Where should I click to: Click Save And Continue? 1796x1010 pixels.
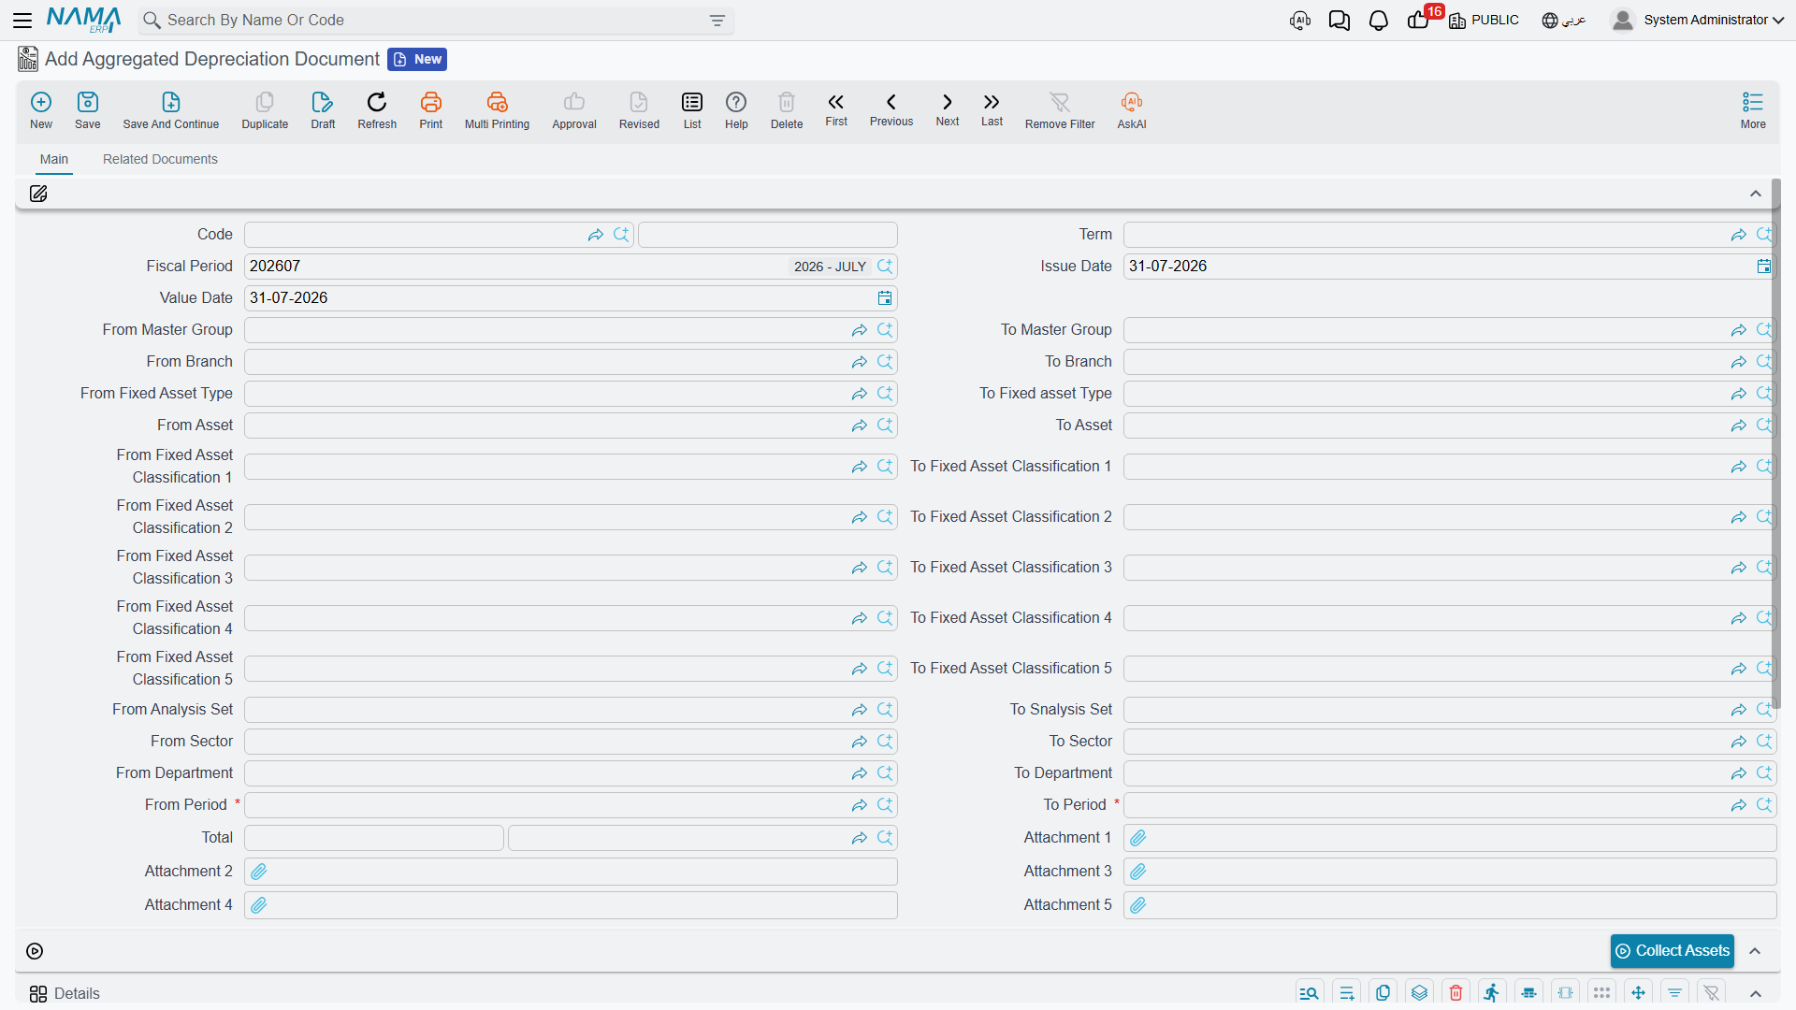(171, 110)
